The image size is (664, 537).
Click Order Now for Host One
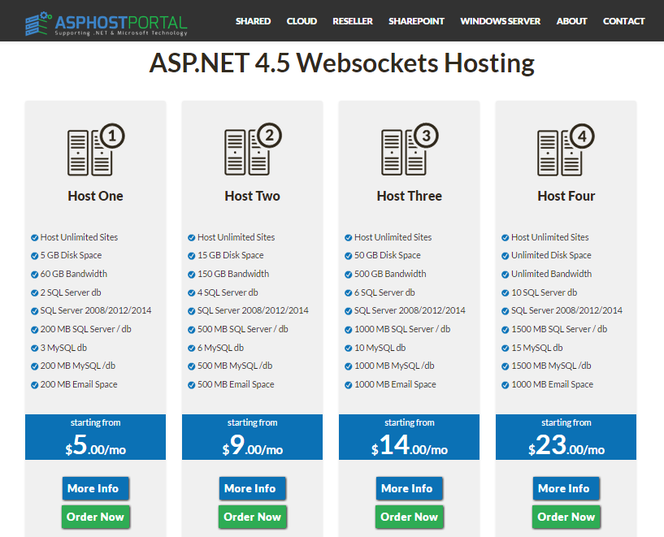[96, 517]
